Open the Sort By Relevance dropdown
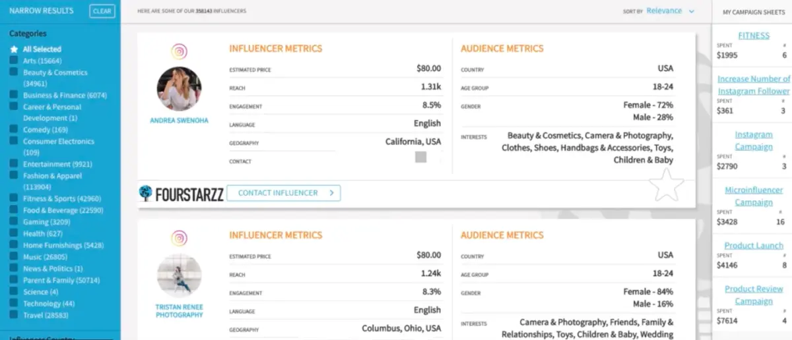This screenshot has height=340, width=792. pyautogui.click(x=667, y=11)
